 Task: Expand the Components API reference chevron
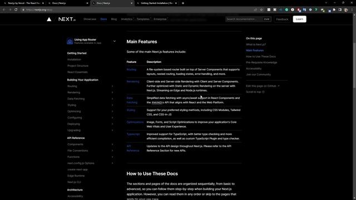click(112, 144)
